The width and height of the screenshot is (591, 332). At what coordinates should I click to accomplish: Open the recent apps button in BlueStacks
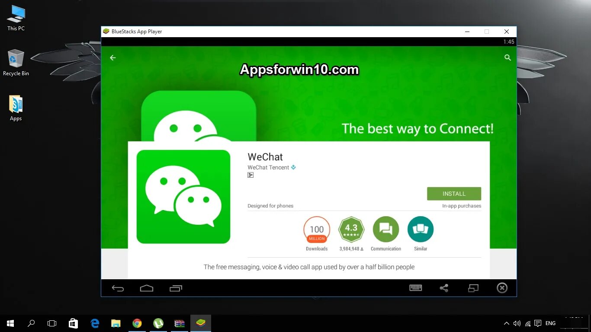(176, 288)
